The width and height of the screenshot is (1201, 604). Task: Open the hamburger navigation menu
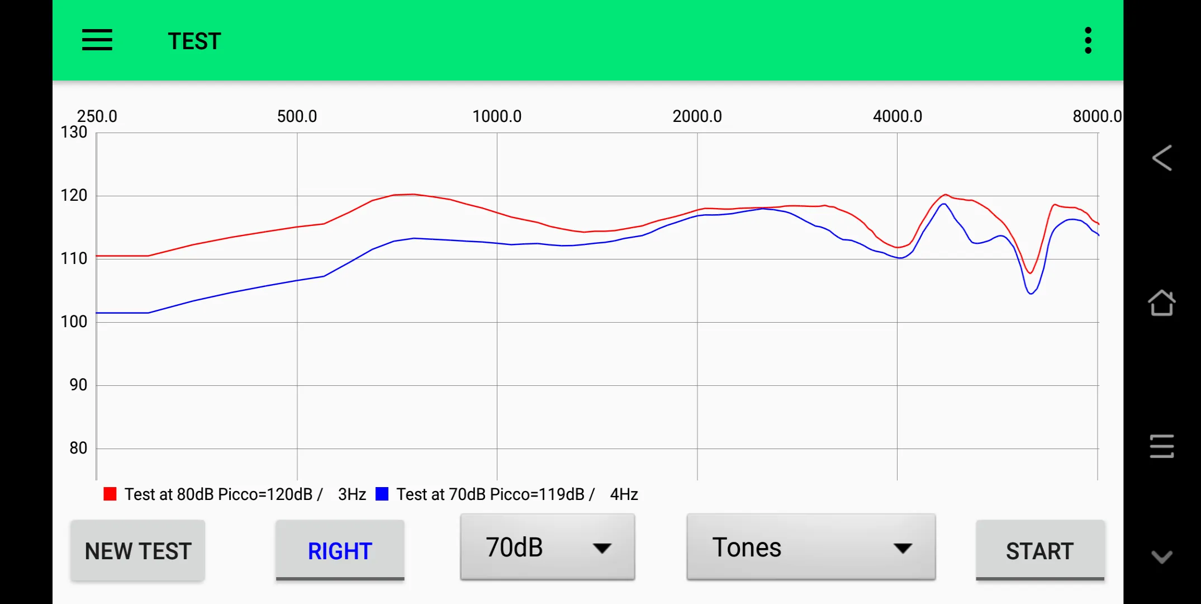[97, 40]
